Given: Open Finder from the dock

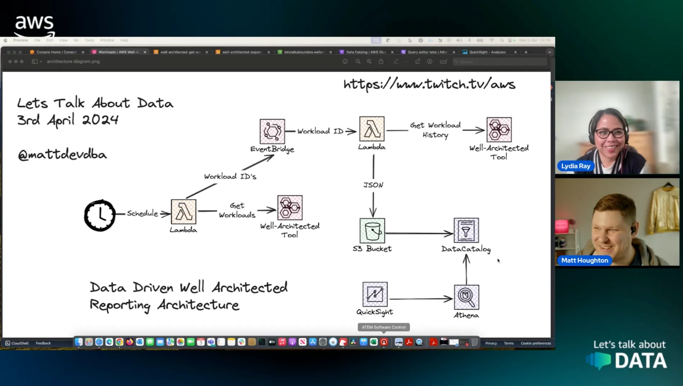Looking at the screenshot, I should (79, 342).
